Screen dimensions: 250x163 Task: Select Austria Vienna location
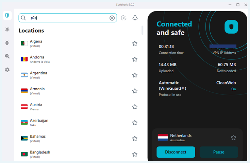pyautogui.click(x=79, y=107)
